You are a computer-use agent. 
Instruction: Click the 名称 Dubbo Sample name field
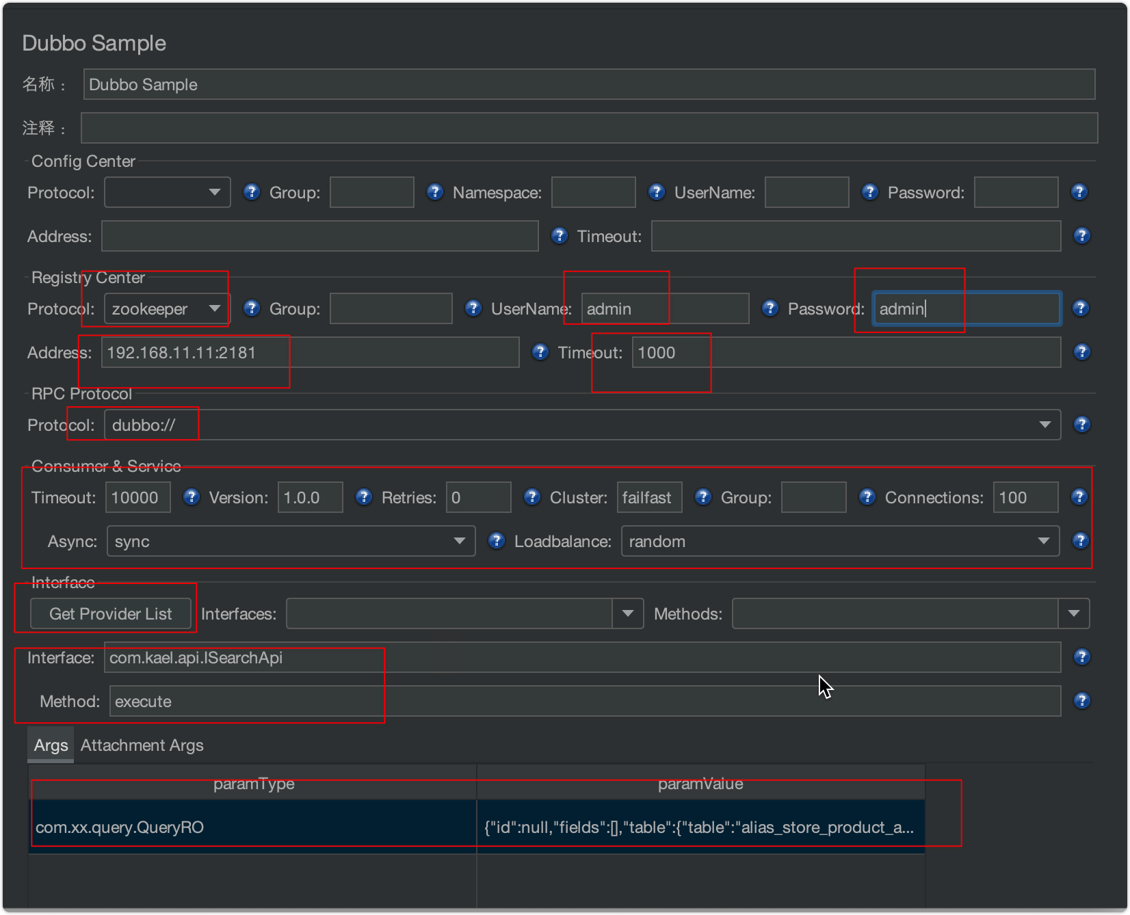pos(590,84)
